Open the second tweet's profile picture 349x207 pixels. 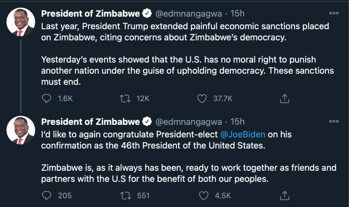tap(20, 130)
